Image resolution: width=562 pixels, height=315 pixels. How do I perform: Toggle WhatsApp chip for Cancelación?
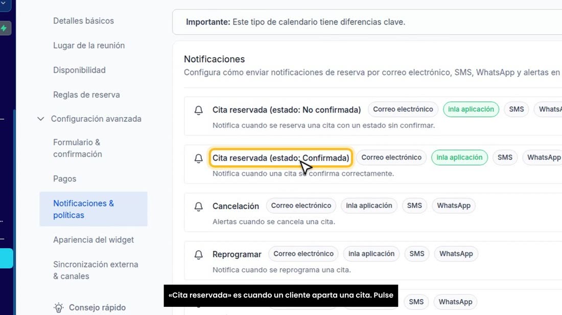[453, 205]
